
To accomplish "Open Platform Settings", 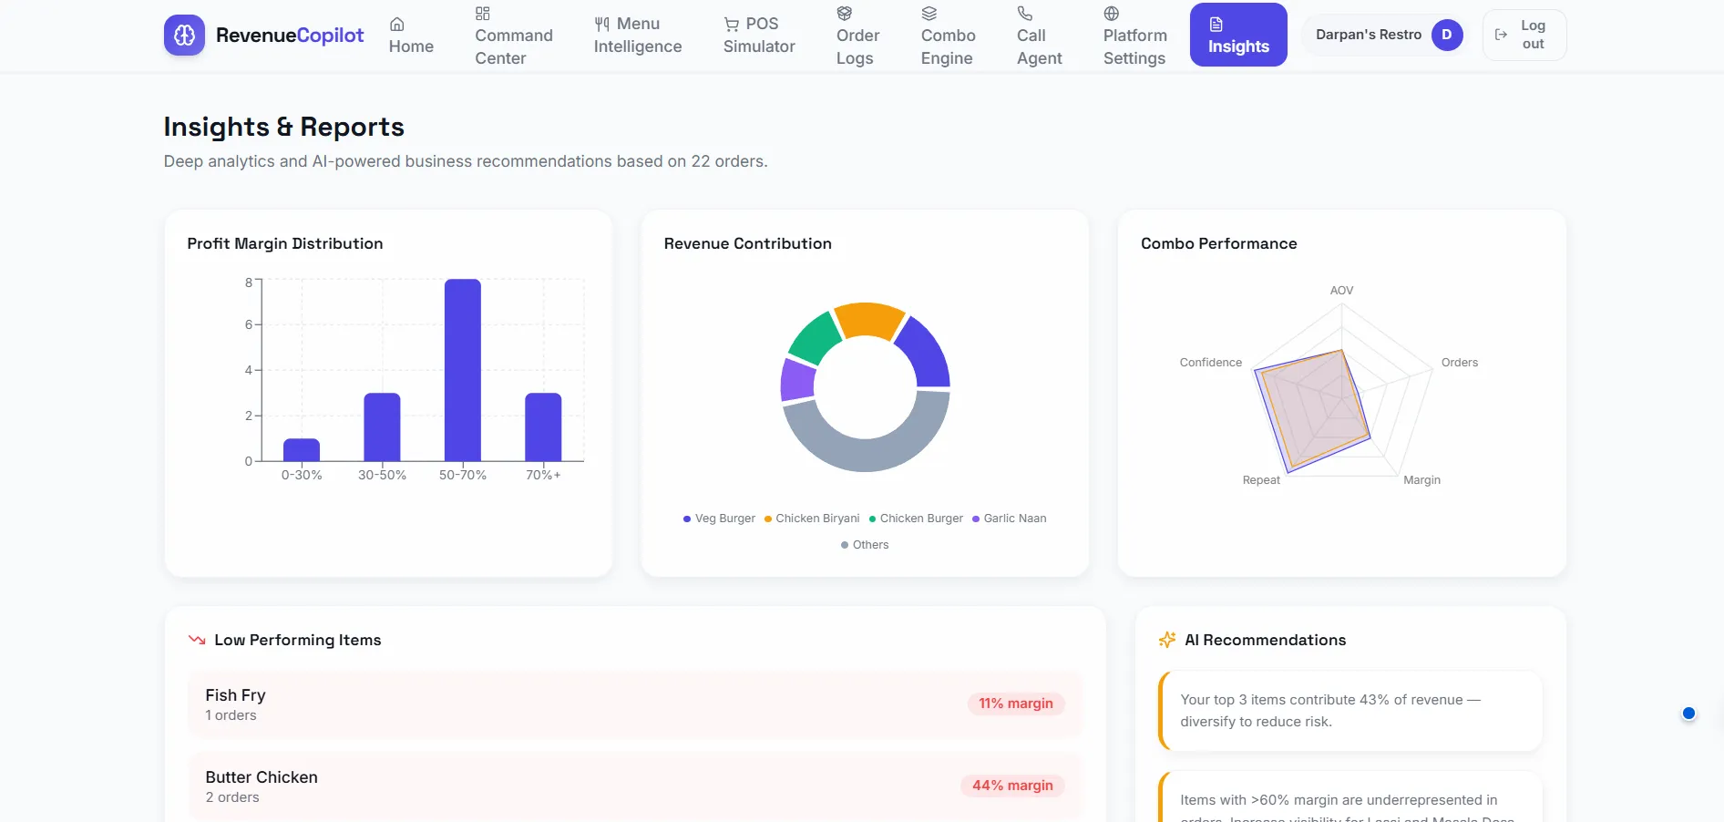I will pyautogui.click(x=1134, y=35).
